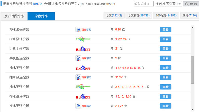
Task: Click Baidu logo in 手机型遥控器 rank 21 row
Action: coord(83,49)
